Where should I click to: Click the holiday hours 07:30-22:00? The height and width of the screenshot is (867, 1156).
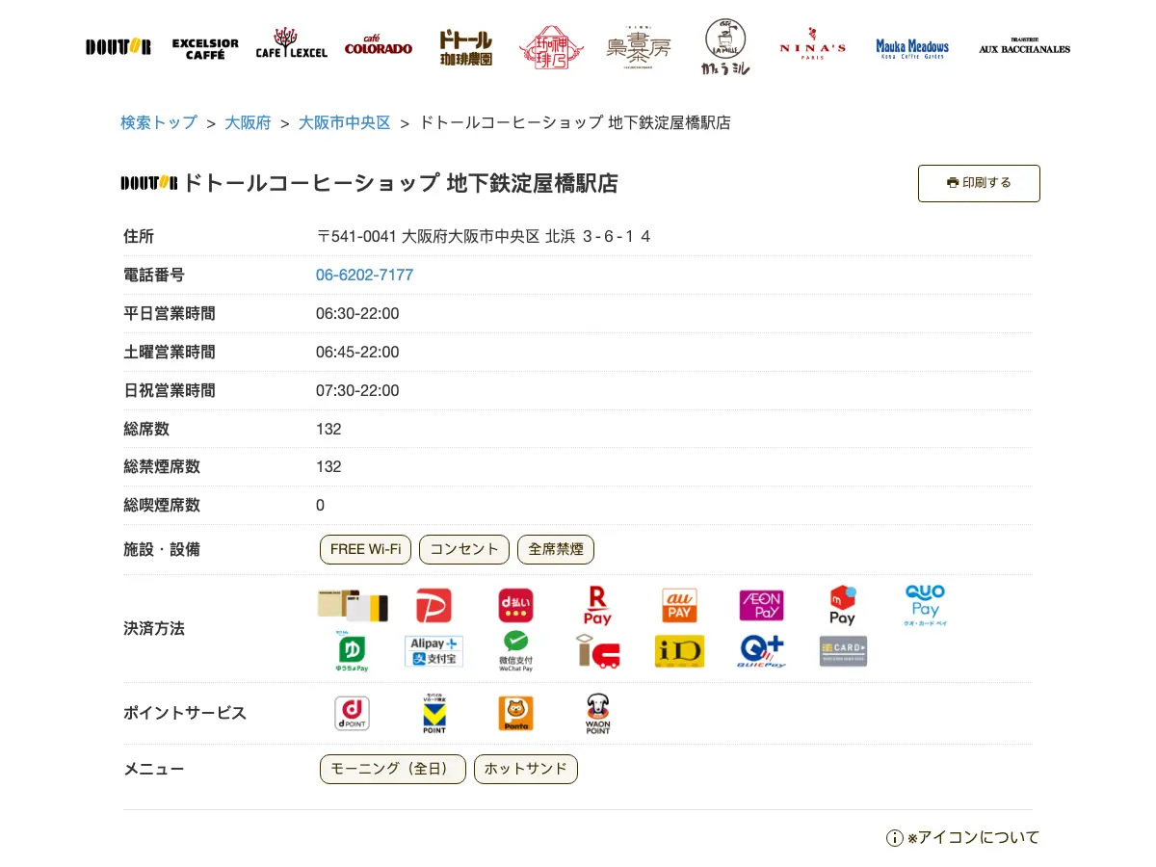pos(357,391)
